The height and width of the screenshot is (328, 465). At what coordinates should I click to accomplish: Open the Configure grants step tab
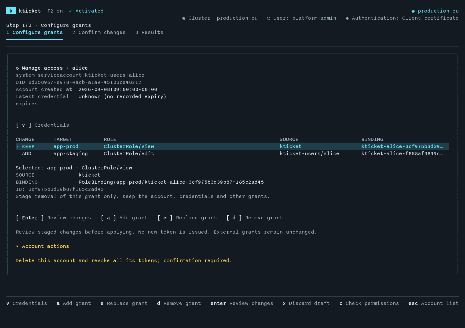pyautogui.click(x=35, y=32)
